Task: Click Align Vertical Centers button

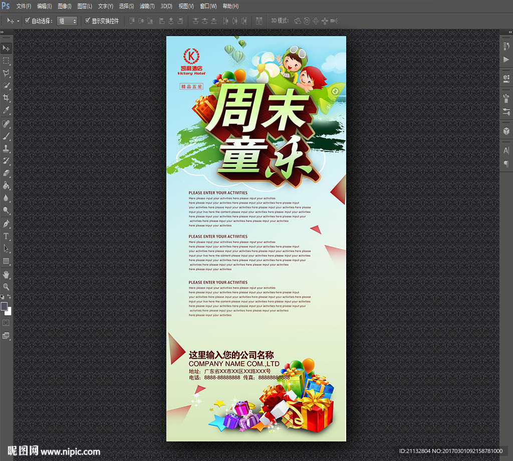Action: tap(141, 21)
